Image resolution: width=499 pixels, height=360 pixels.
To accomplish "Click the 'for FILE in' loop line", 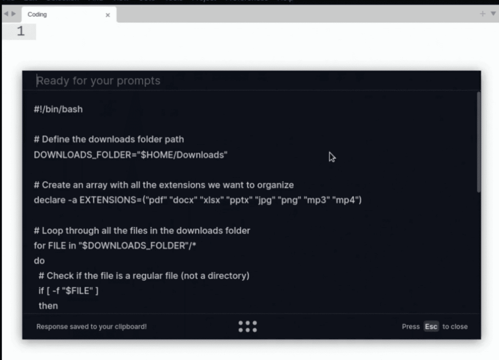I will [115, 246].
